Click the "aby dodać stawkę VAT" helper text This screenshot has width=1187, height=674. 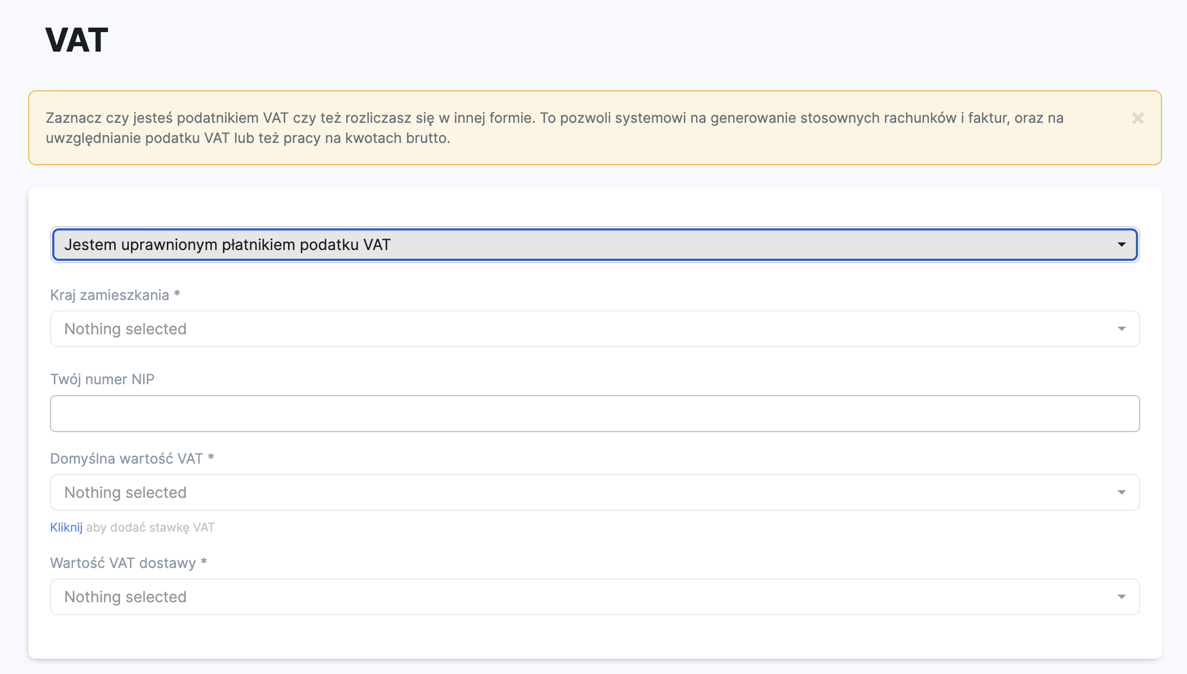coord(150,527)
